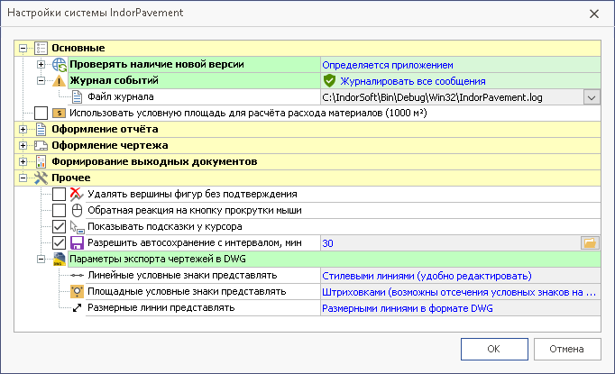Select Формирование выходных документов header
The height and width of the screenshot is (374, 615).
[x=307, y=162]
